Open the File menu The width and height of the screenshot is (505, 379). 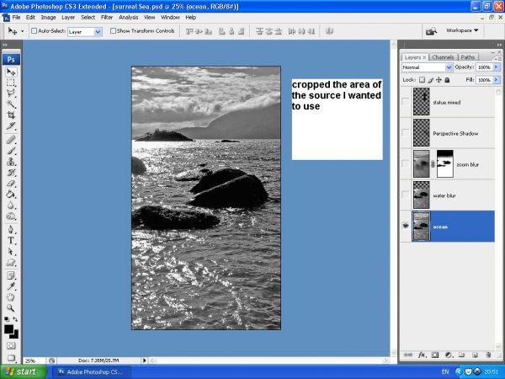(x=17, y=18)
